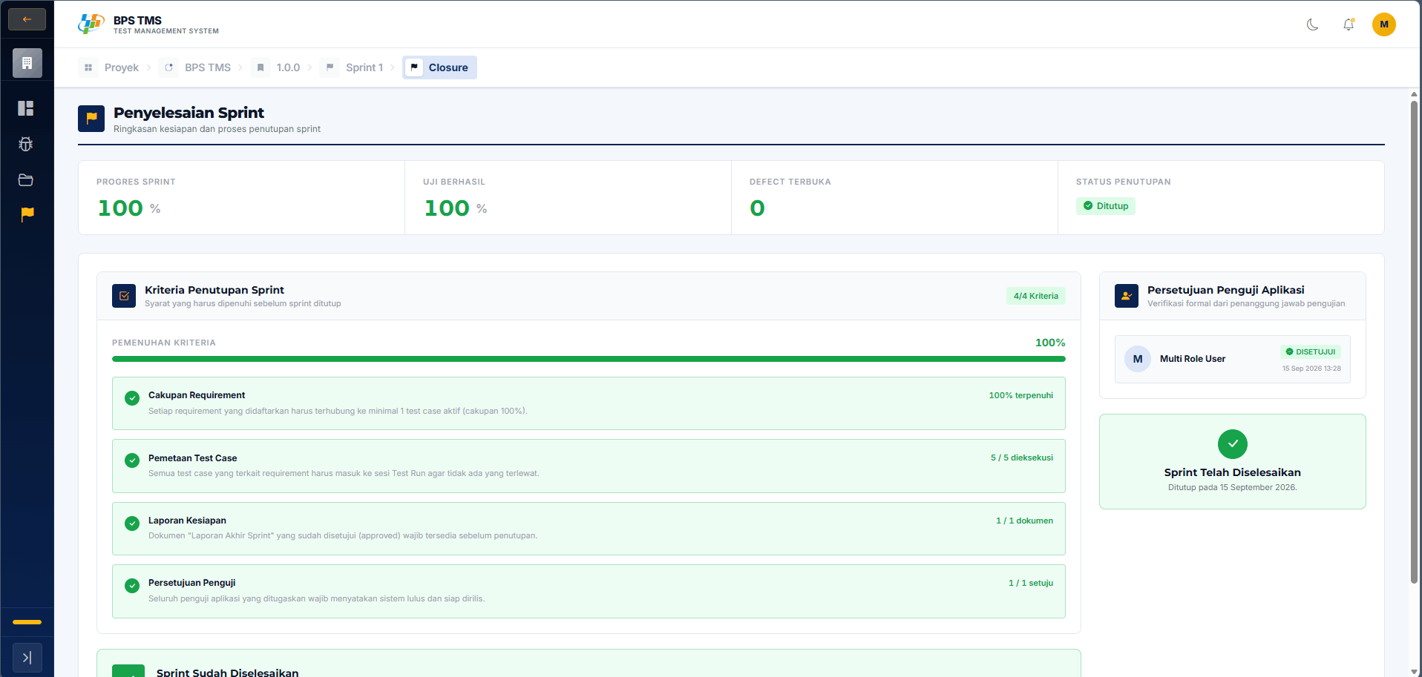Open the user avatar M menu
The width and height of the screenshot is (1422, 677).
(x=1384, y=24)
